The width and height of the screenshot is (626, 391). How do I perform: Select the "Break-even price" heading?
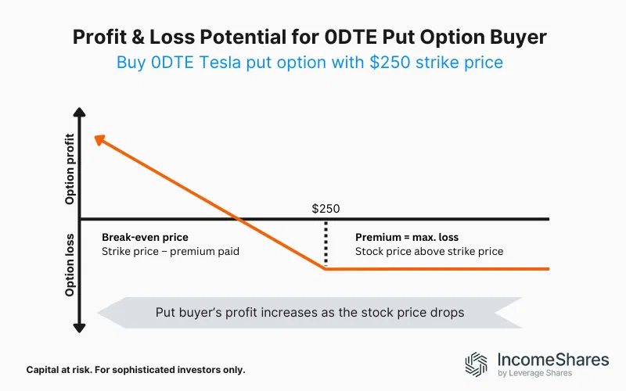[146, 237]
